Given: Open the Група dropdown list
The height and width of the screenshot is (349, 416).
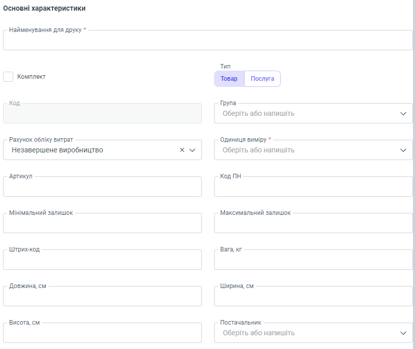Looking at the screenshot, I should point(403,114).
